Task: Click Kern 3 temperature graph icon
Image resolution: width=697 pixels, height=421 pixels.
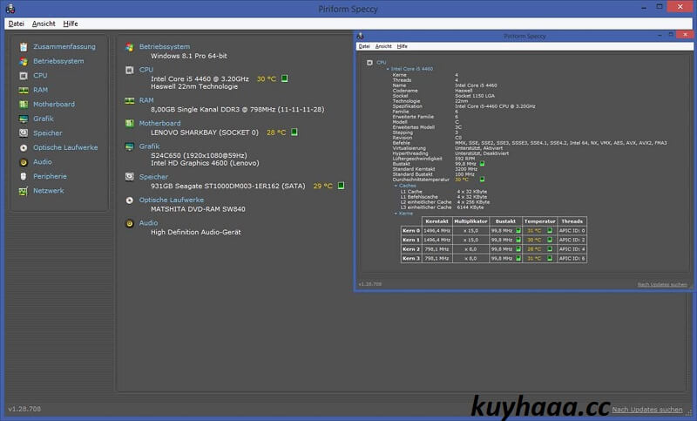Action: click(550, 258)
